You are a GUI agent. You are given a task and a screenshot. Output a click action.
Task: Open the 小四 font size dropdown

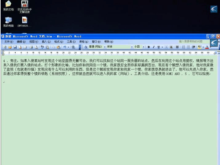tap(143, 47)
